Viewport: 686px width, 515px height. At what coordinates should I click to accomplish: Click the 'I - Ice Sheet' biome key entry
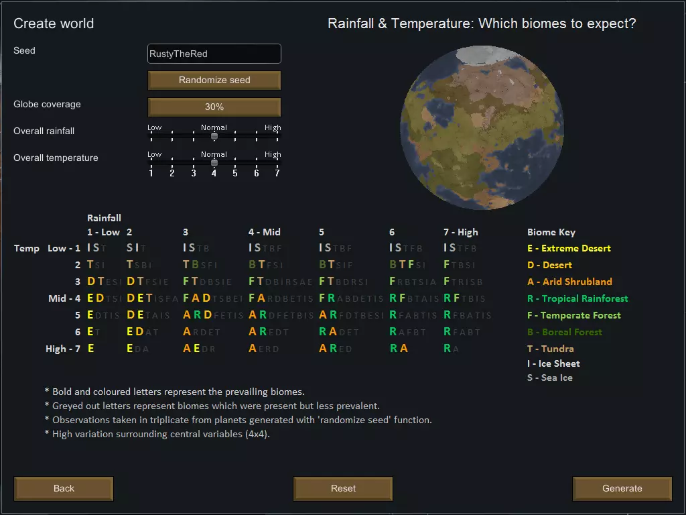[x=553, y=363]
